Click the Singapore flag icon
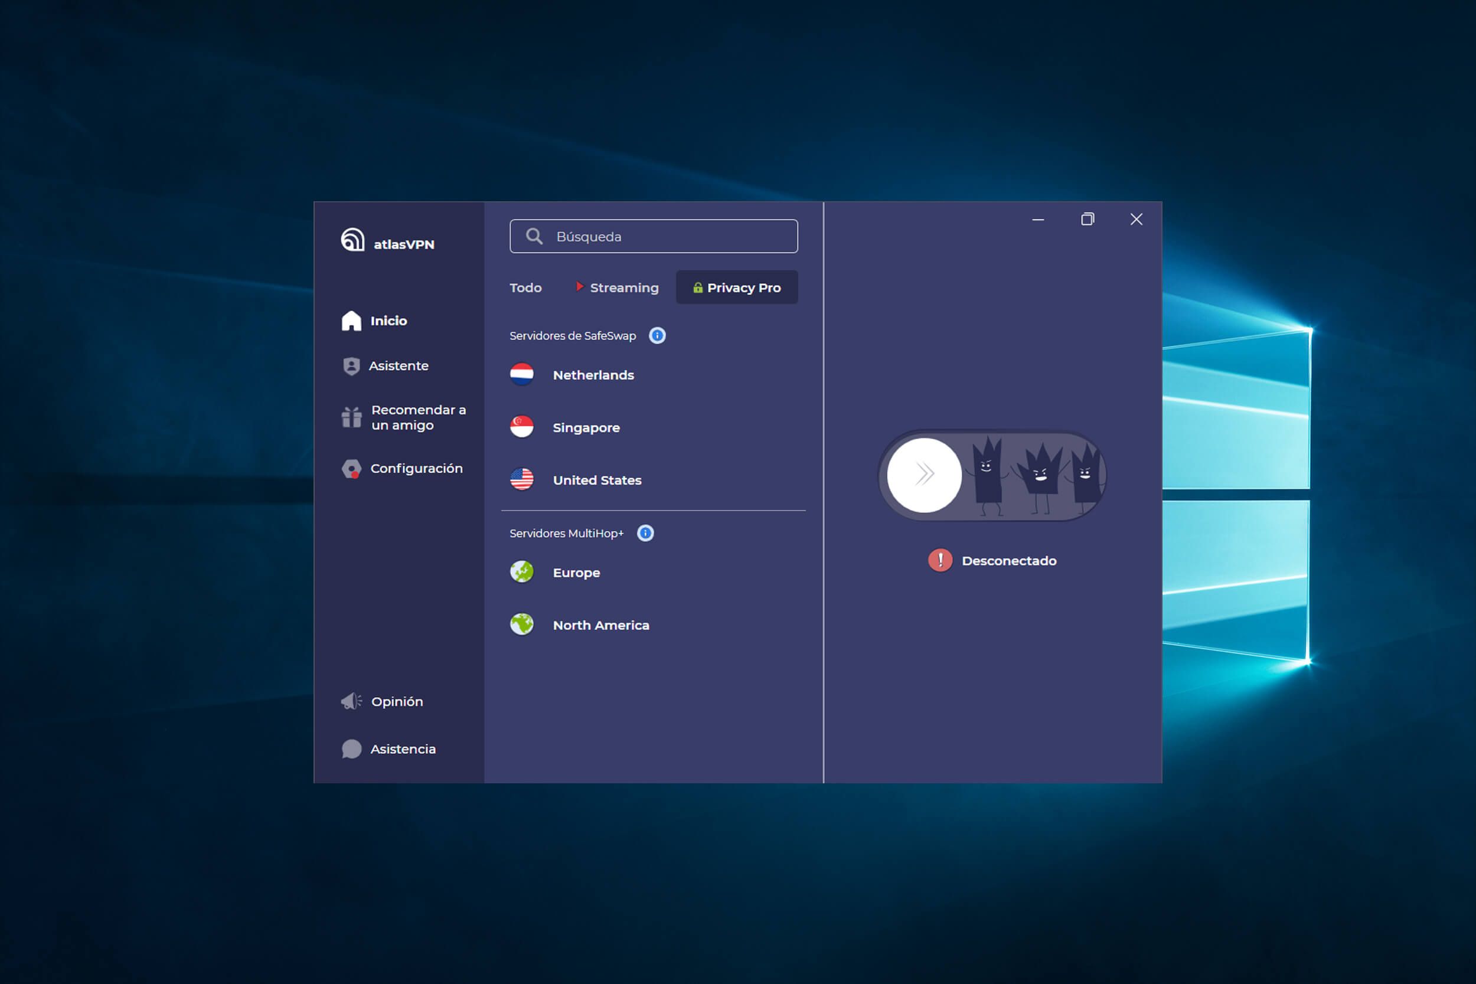This screenshot has width=1476, height=984. coord(521,427)
